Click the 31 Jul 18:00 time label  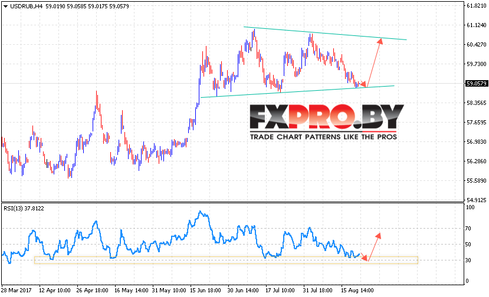tap(317, 291)
